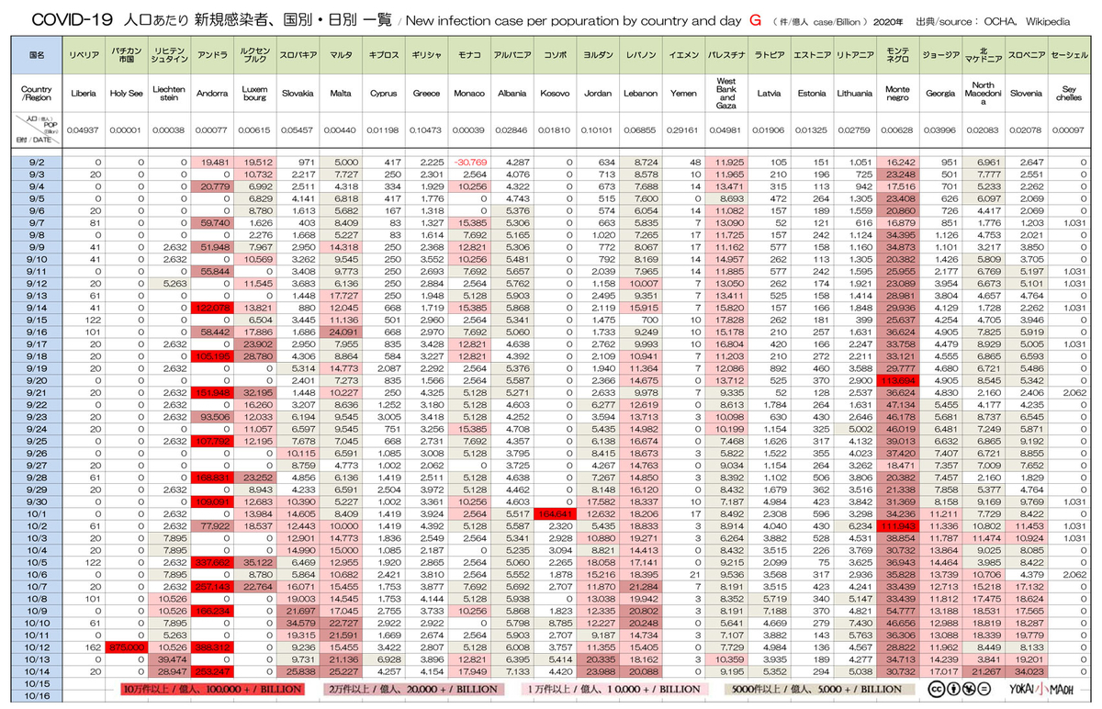The image size is (1102, 709).
Task: Select the Malta column header
Action: 341,93
